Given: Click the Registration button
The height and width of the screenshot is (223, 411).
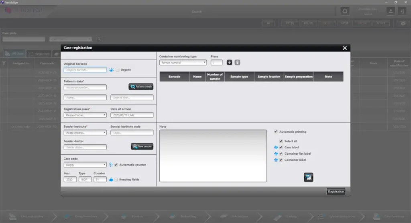Looking at the screenshot, I should pyautogui.click(x=336, y=192).
